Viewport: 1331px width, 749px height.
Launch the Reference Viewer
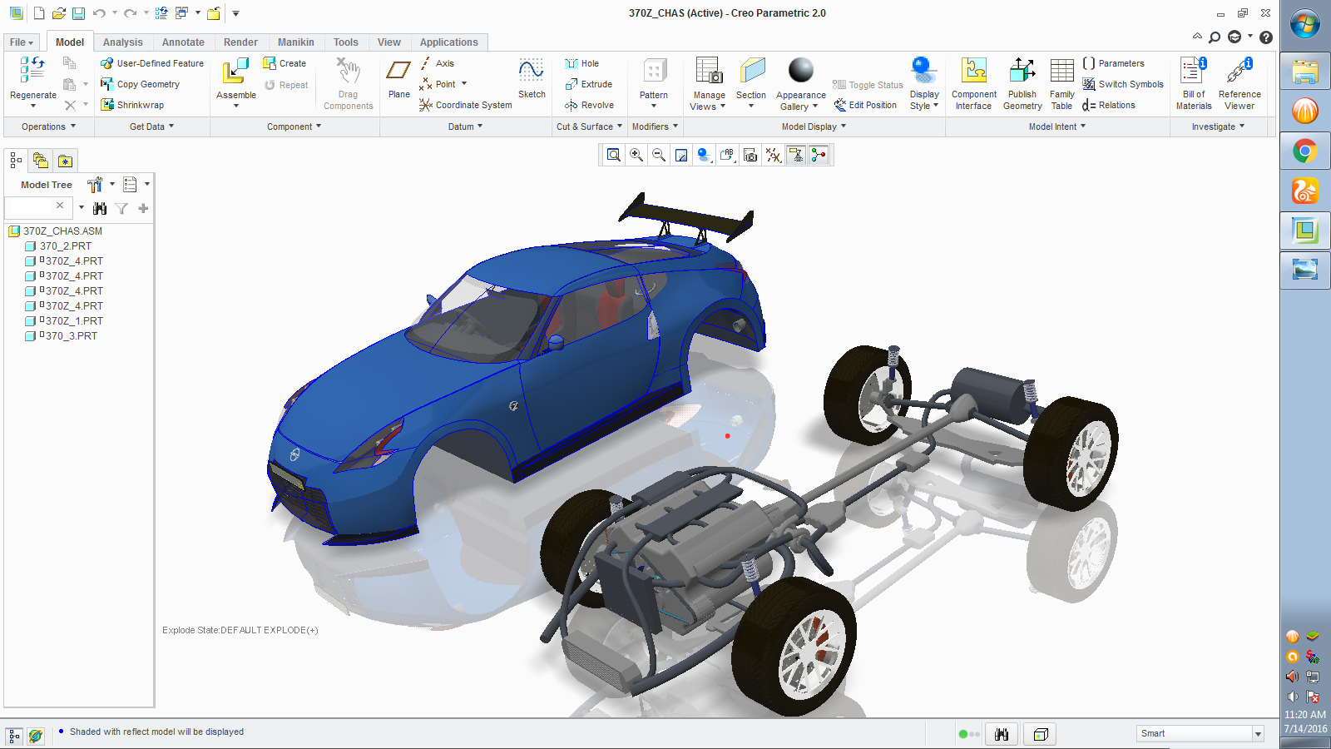[x=1239, y=83]
